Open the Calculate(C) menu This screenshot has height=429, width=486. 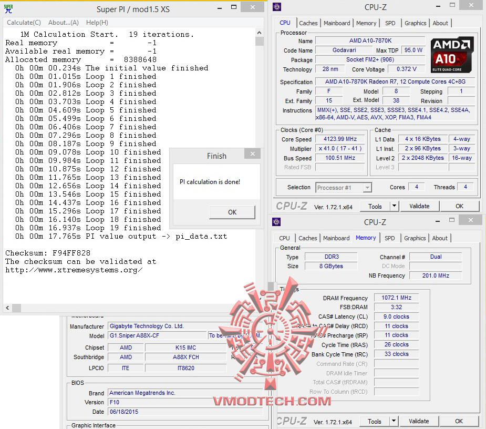pyautogui.click(x=24, y=22)
